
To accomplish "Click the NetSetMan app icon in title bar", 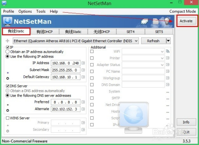I will [x=4, y=3].
